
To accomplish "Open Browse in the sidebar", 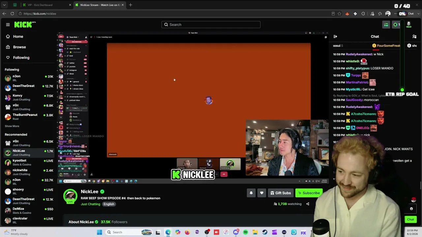I will tap(19, 47).
